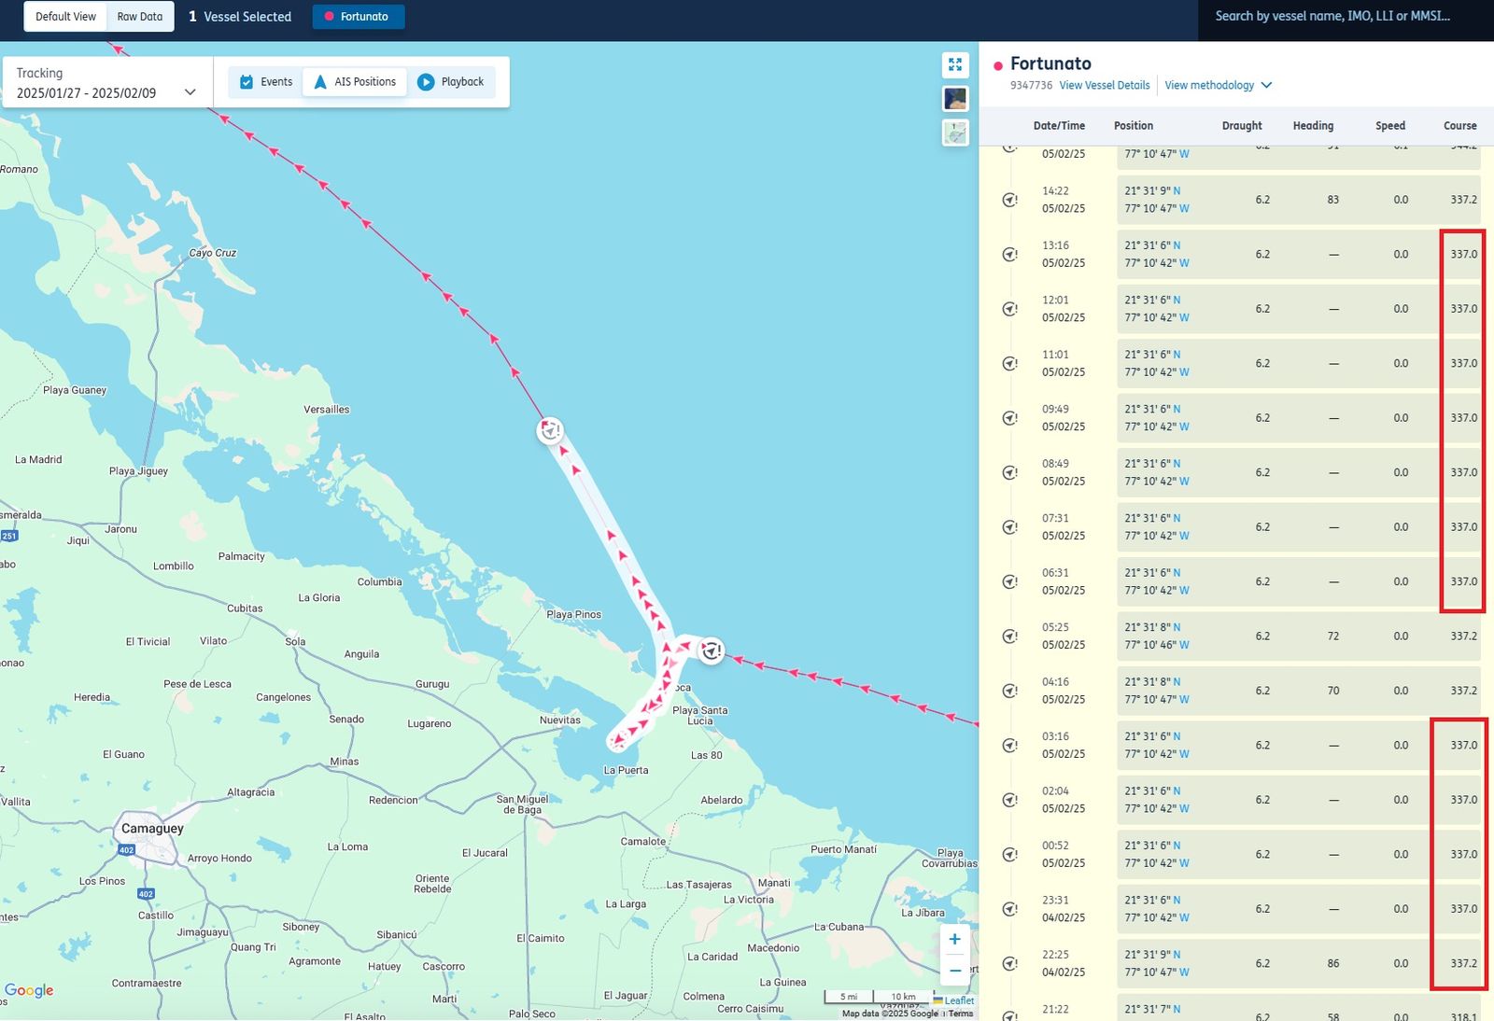Image resolution: width=1494 pixels, height=1021 pixels.
Task: Click the event icon for the 22:25 row
Action: (x=1009, y=964)
